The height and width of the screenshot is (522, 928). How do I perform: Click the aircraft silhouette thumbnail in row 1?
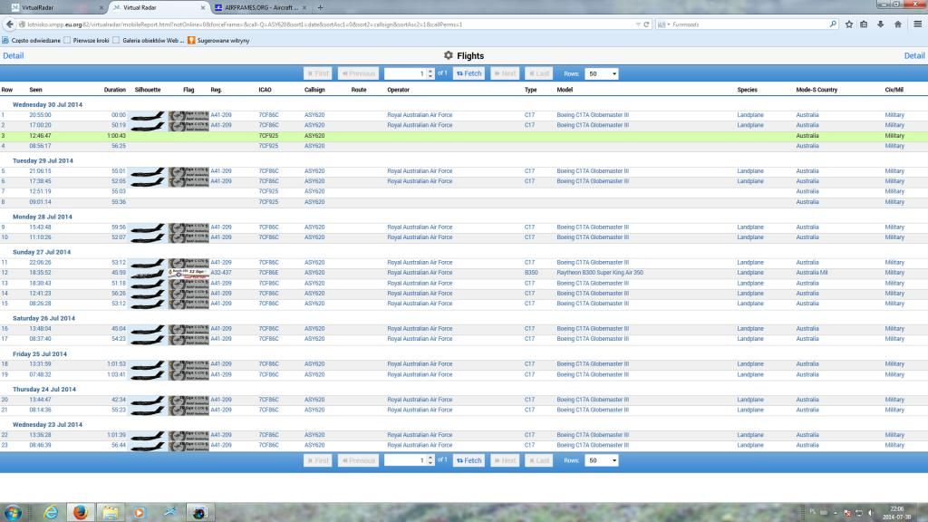coord(148,116)
